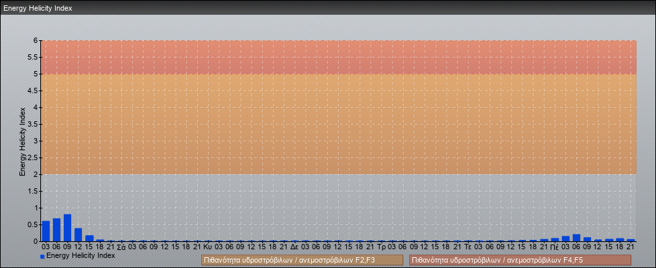The height and width of the screenshot is (268, 656).
Task: Select the Energy Helicity Index legend label
Action: pos(80,256)
